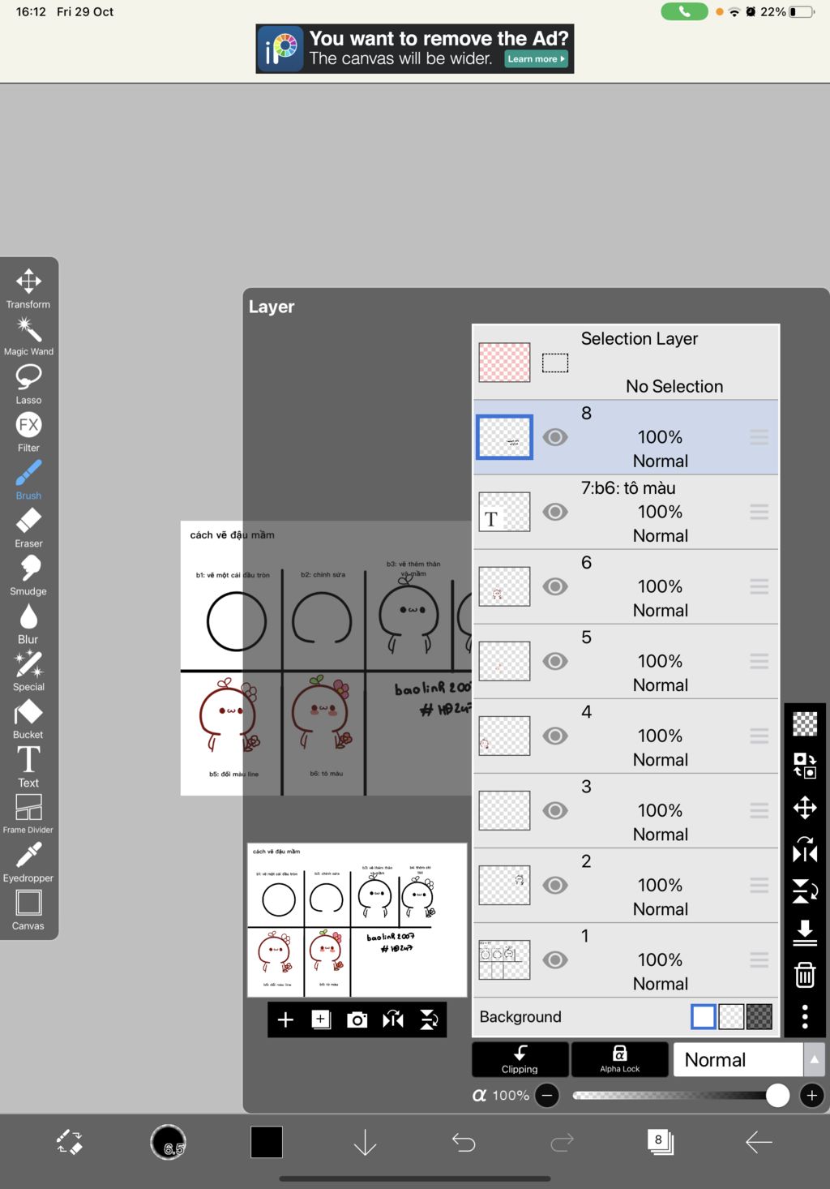Select layer 1 thumbnail

pos(504,959)
